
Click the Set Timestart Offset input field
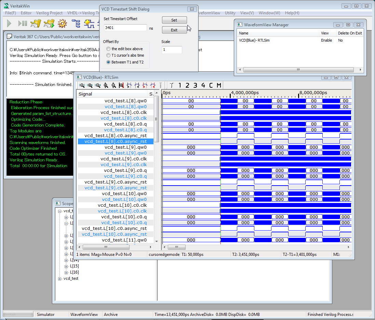click(x=125, y=28)
